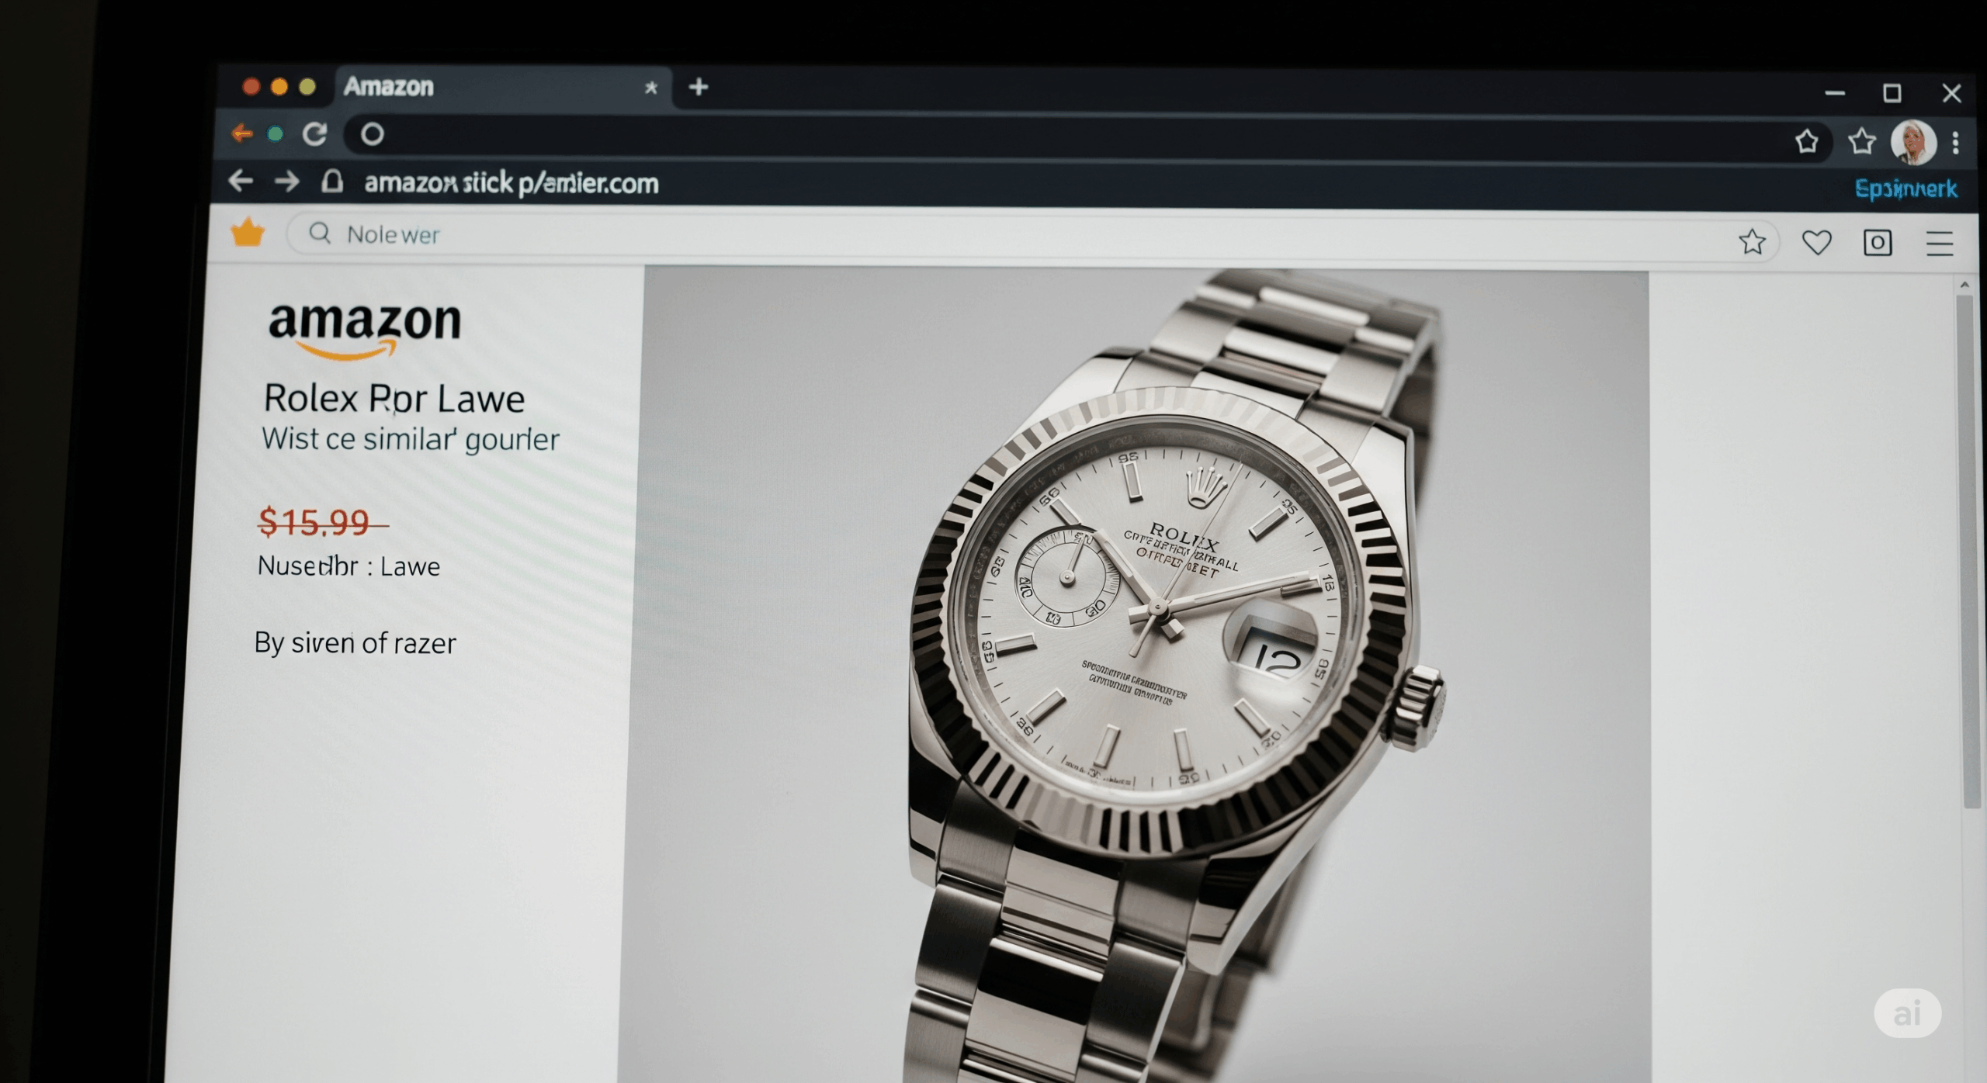
Task: Click the first star icon in dark toolbar
Action: coord(1807,141)
